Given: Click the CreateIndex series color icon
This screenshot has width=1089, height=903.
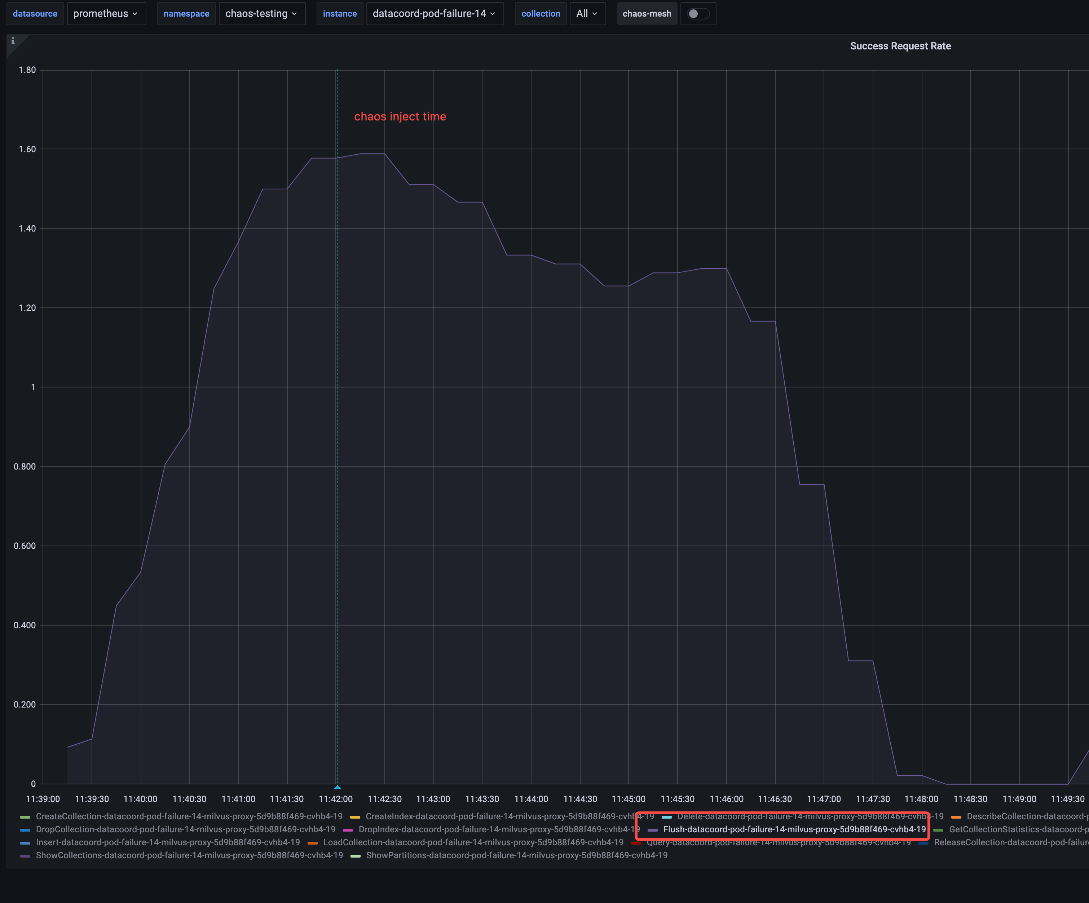Looking at the screenshot, I should (x=355, y=817).
